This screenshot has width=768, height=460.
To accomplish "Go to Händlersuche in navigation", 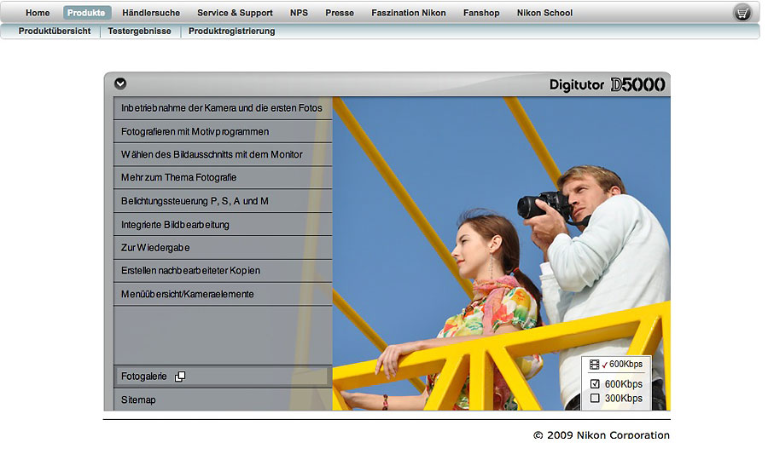I will [149, 13].
